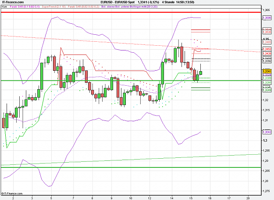
Task: Select the EURUSD - EUR/USD Spot chart title
Action: pos(117,2)
